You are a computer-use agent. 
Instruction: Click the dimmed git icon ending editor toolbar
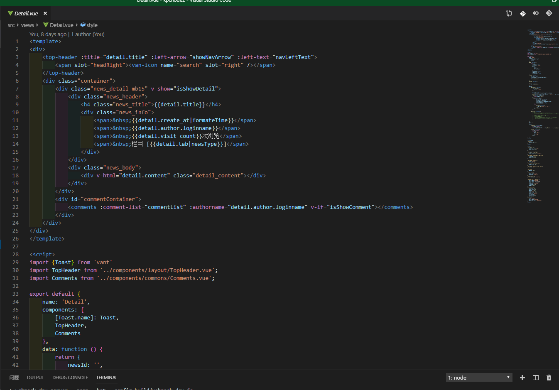549,13
